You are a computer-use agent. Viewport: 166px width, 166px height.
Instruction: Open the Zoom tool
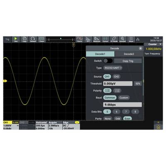[x=41, y=39]
